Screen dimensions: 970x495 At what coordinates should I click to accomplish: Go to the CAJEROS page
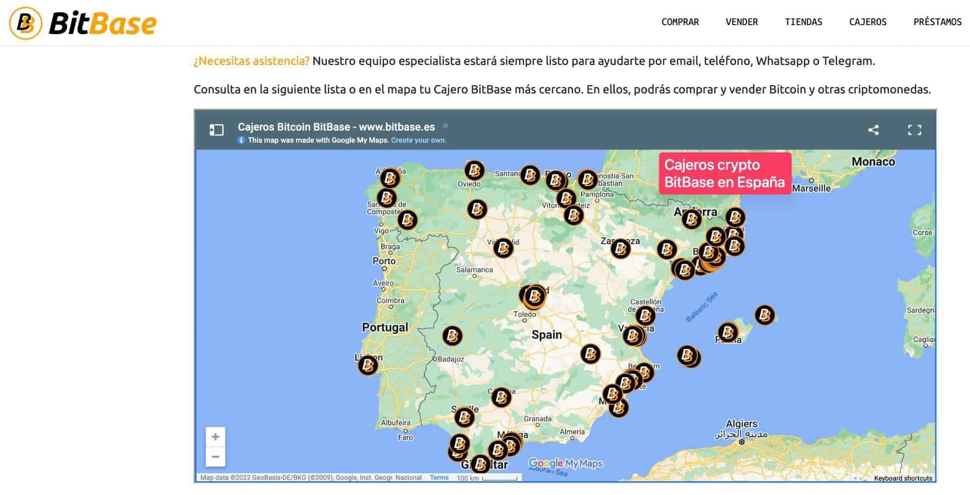coord(868,22)
